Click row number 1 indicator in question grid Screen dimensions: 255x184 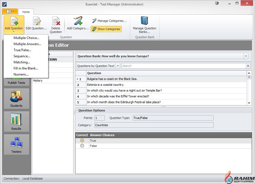(81, 79)
